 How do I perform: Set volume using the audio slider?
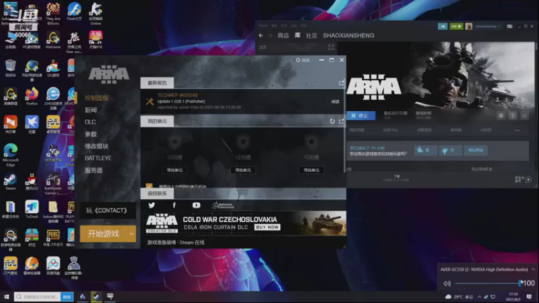point(487,283)
